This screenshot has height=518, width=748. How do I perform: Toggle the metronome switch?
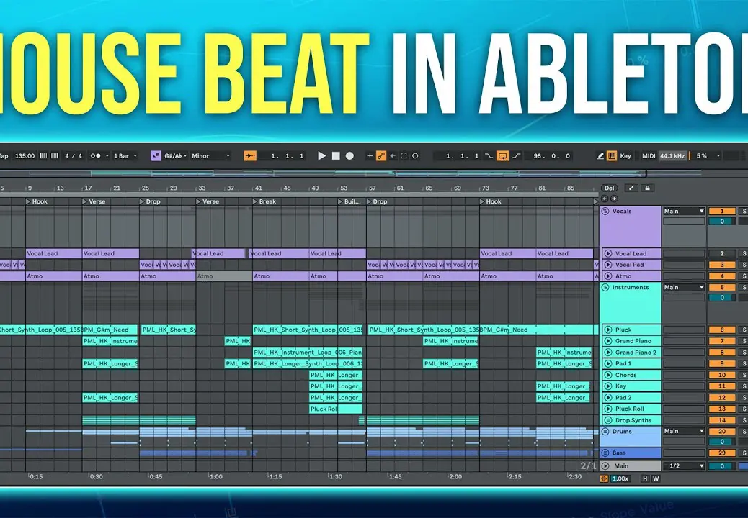[95, 155]
